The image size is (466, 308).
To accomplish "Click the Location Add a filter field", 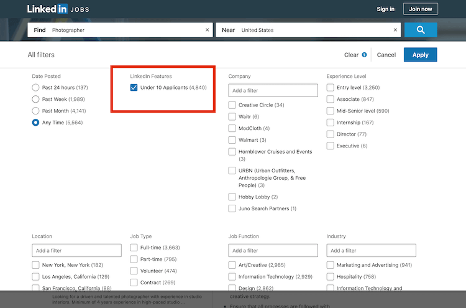I will (x=76, y=251).
